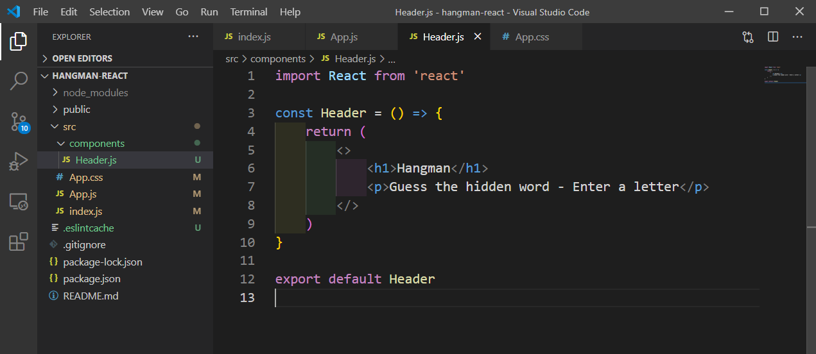Screen dimensions: 816x354
Task: Open package-lock.json in the explorer
Action: (125, 262)
